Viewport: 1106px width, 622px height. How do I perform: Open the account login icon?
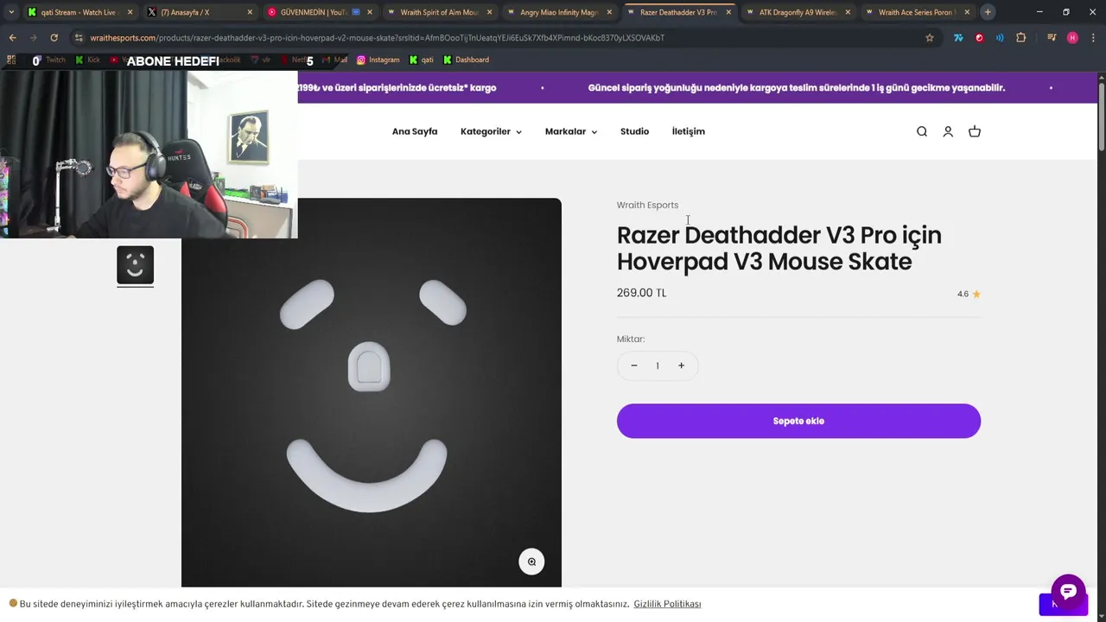pyautogui.click(x=948, y=131)
